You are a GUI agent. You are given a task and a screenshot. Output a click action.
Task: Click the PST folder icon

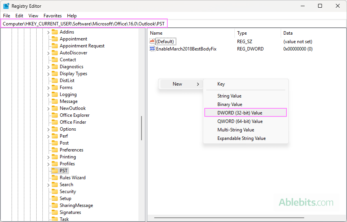click(55, 171)
